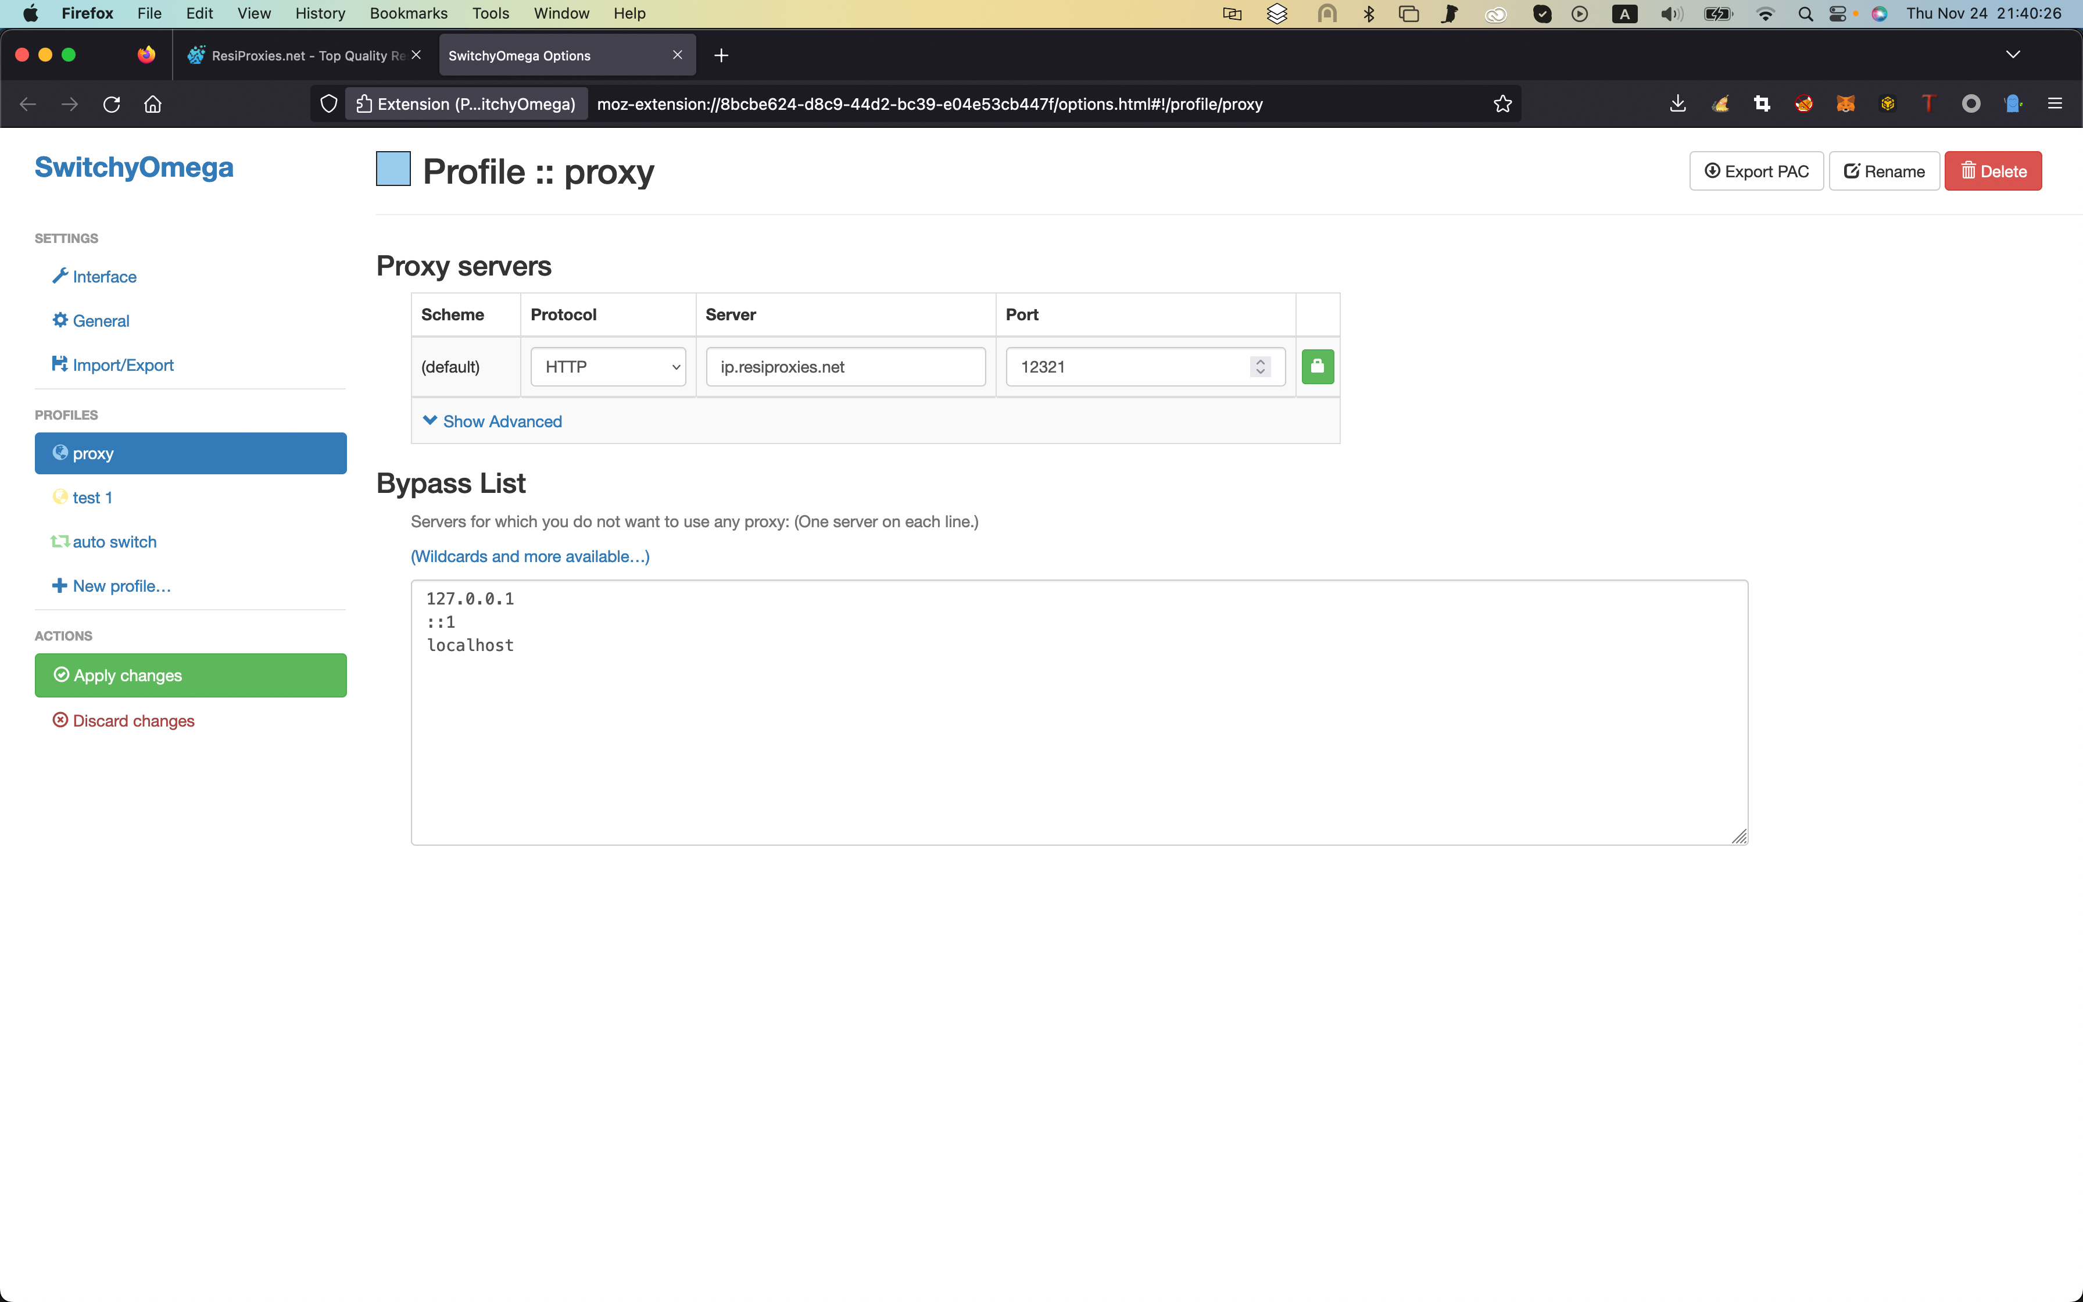Open Import/Export settings
Viewport: 2083px width, 1302px height.
pyautogui.click(x=113, y=365)
